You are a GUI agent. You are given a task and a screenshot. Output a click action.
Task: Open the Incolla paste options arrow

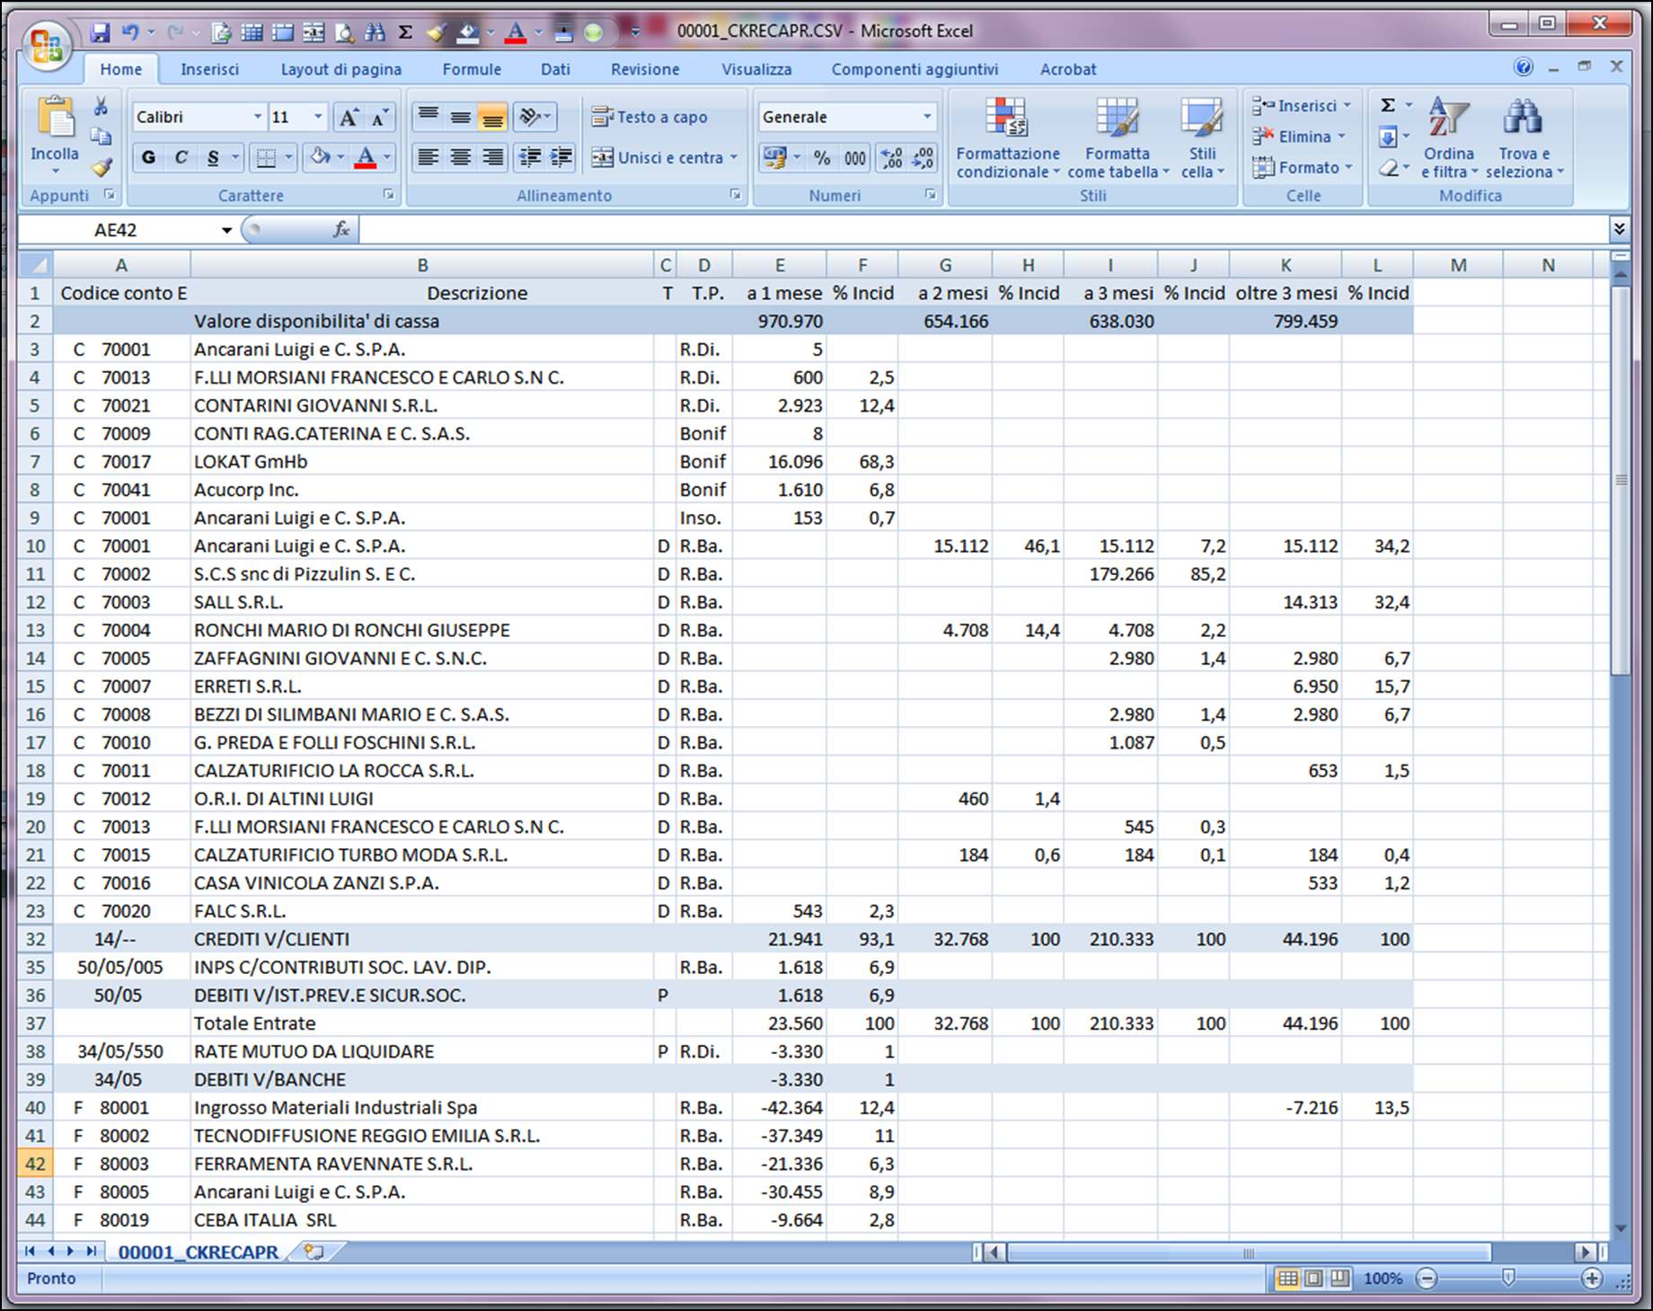[56, 170]
